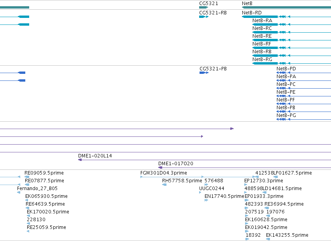Open the NetB-RB transcript label
The image size is (331, 241).
262,52
